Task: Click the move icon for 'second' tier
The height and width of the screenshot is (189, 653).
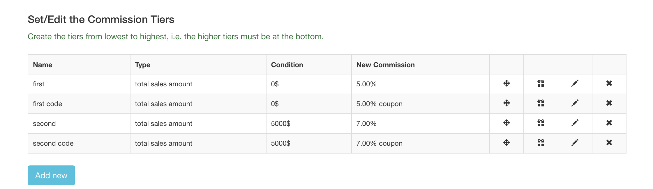Action: [506, 123]
